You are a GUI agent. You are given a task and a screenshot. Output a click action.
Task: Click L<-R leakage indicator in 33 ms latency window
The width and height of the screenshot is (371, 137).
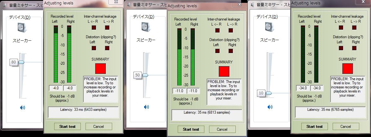click(x=94, y=27)
